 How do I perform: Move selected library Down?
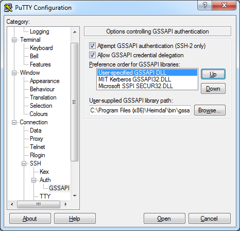point(213,89)
